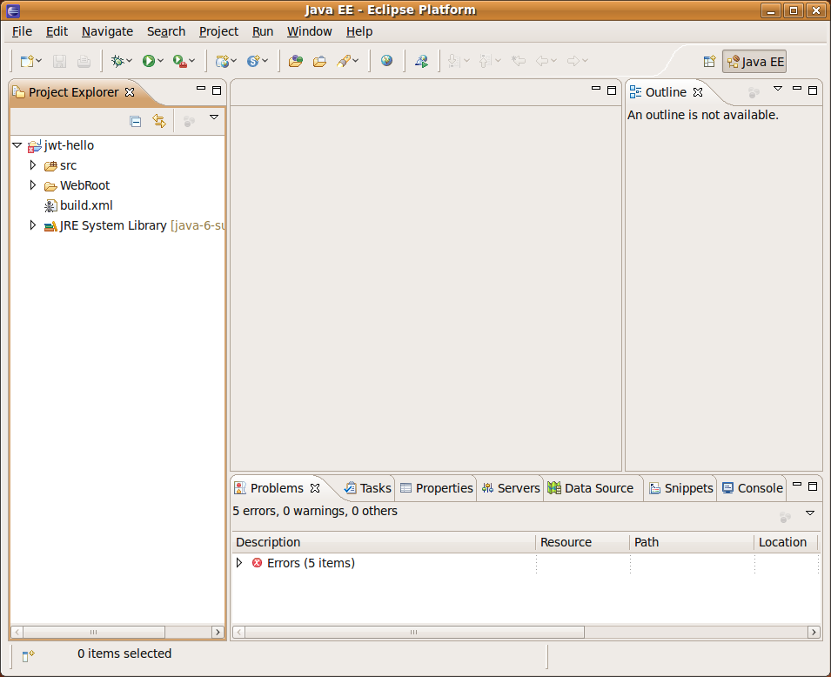Click the Next Annotation toolbar icon
Viewport: 831px width, 677px height.
[x=453, y=61]
